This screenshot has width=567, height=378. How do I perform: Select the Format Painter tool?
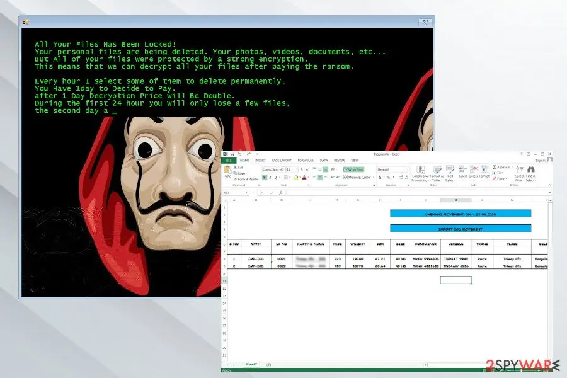coord(246,179)
